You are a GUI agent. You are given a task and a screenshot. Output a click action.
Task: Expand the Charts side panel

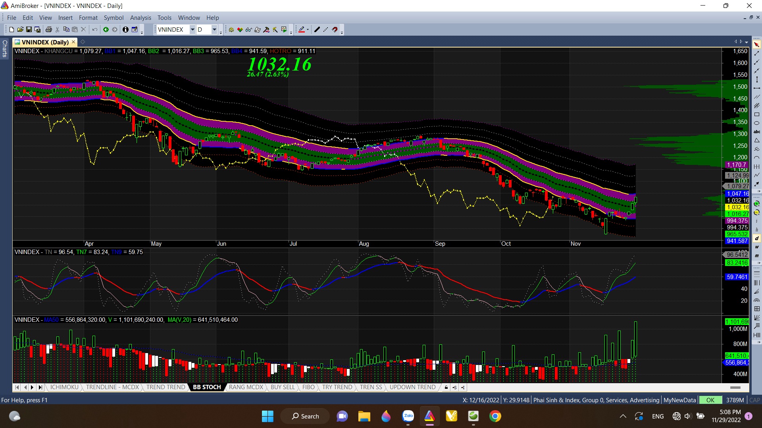click(x=5, y=48)
